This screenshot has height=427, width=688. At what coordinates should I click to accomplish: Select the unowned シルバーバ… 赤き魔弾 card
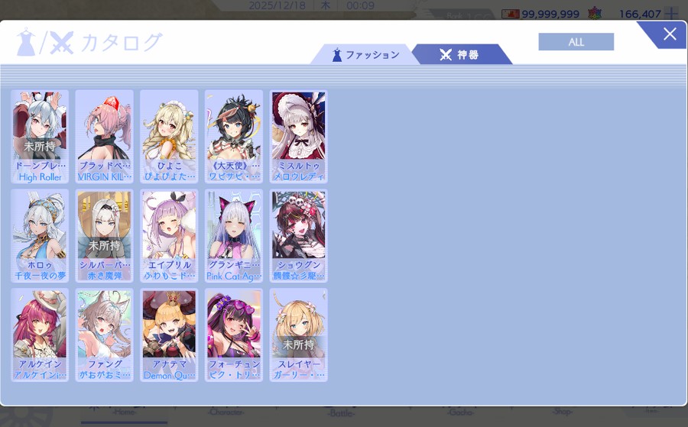(x=105, y=236)
